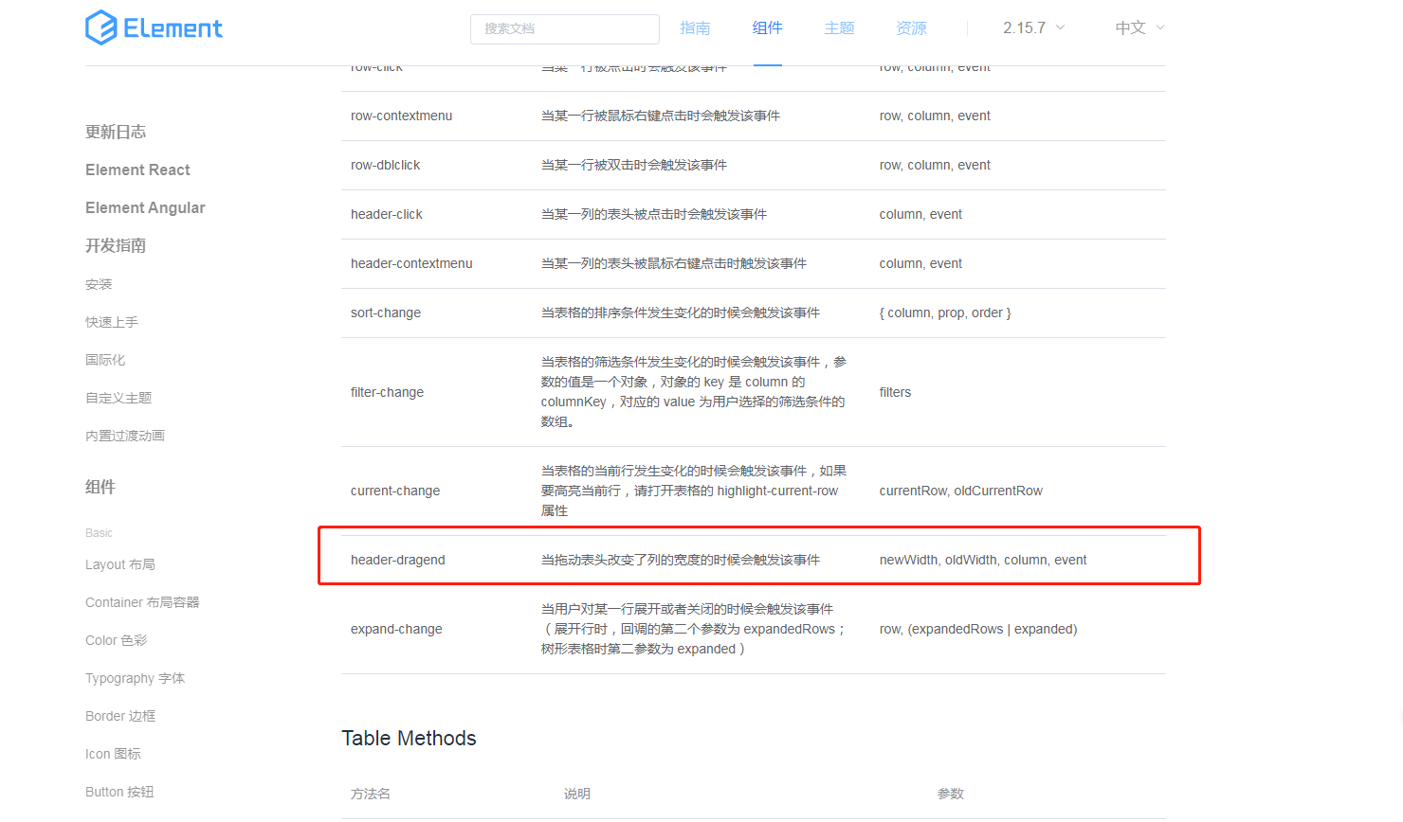Screen dimensions: 1403x822
Task: Select the 指南 menu item
Action: 696,27
